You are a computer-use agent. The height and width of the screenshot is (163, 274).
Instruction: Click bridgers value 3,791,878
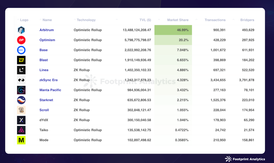coord(246,80)
